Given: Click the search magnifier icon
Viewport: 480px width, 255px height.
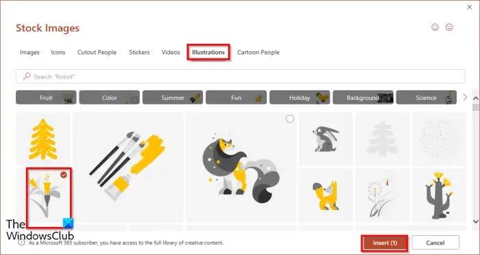Looking at the screenshot, I should point(27,77).
